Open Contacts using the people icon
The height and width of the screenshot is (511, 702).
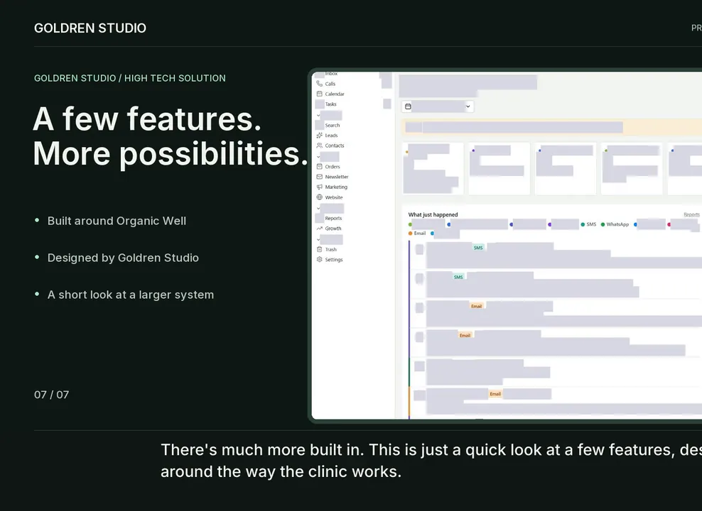point(319,145)
